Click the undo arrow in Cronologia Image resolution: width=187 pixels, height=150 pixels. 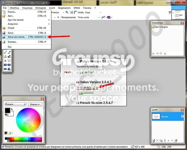pos(157,54)
